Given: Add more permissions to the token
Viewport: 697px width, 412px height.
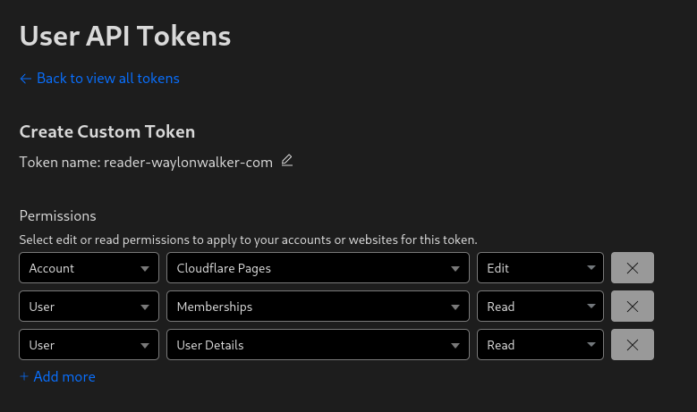Looking at the screenshot, I should point(57,377).
